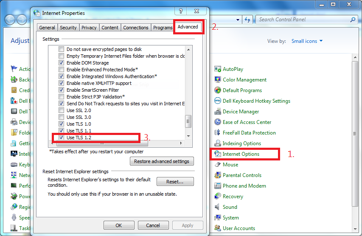The image size is (362, 236).
Task: Check Enable Enhanced Protected Mode
Action: point(61,70)
